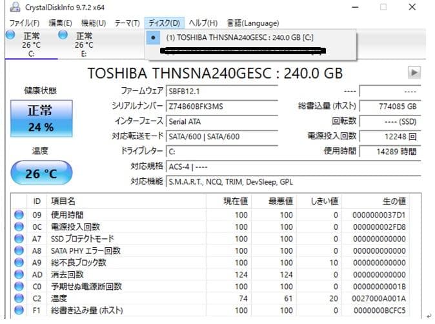435x324 pixels.
Task: Click the しきい値 column header
Action: coord(319,201)
